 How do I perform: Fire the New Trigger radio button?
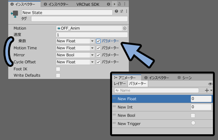[x=193, y=123]
